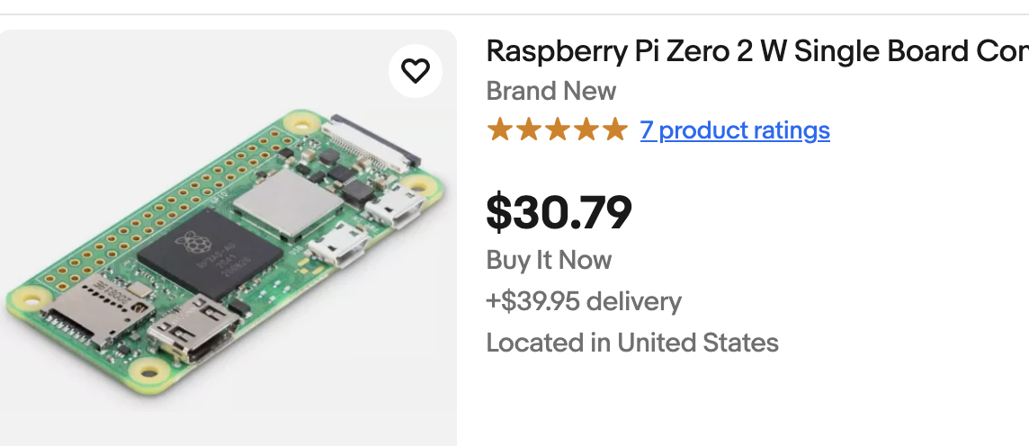The image size is (1029, 446).
Task: Click the Brand New condition label
Action: (x=550, y=91)
